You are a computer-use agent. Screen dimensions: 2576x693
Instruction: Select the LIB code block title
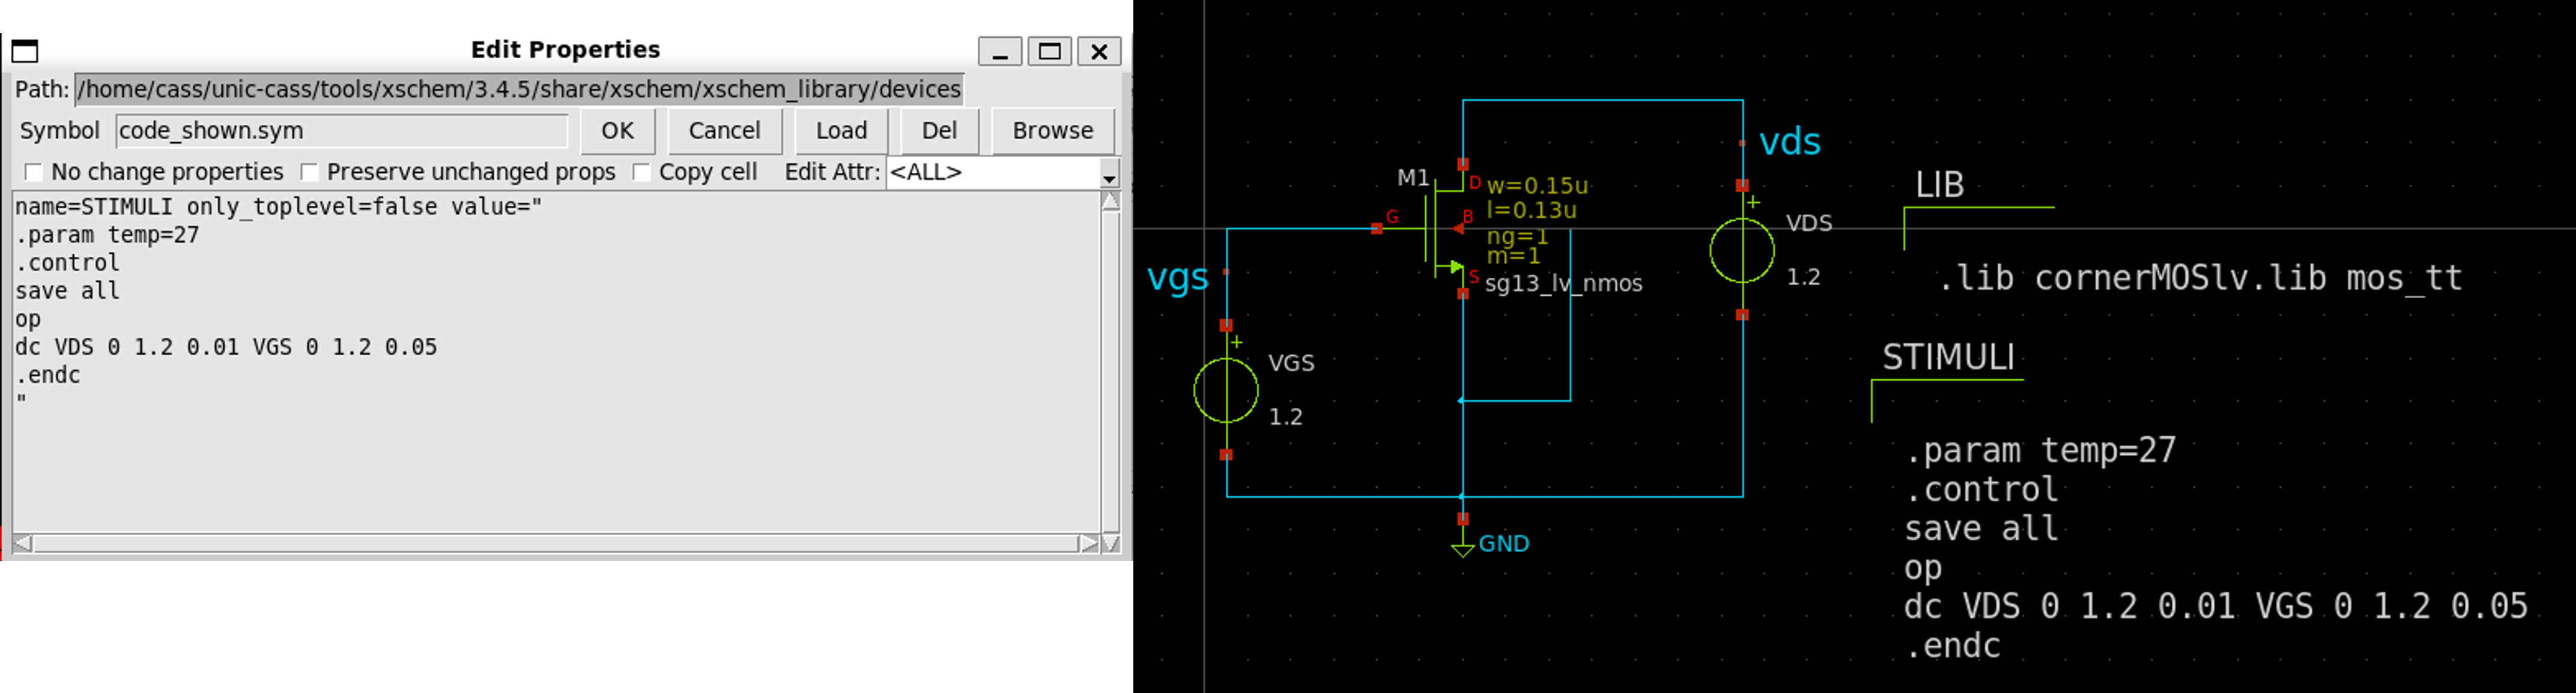coord(1939,185)
